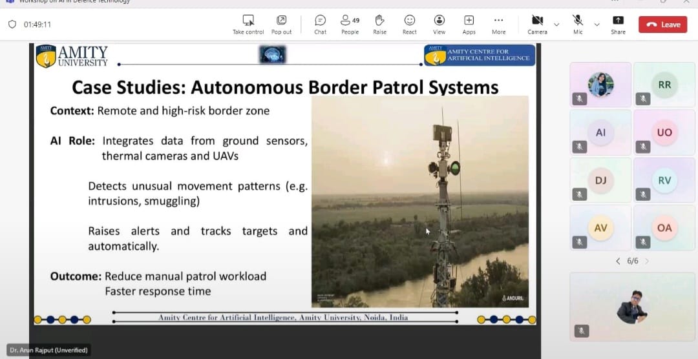Open the Chat panel
The width and height of the screenshot is (698, 359).
click(x=320, y=25)
